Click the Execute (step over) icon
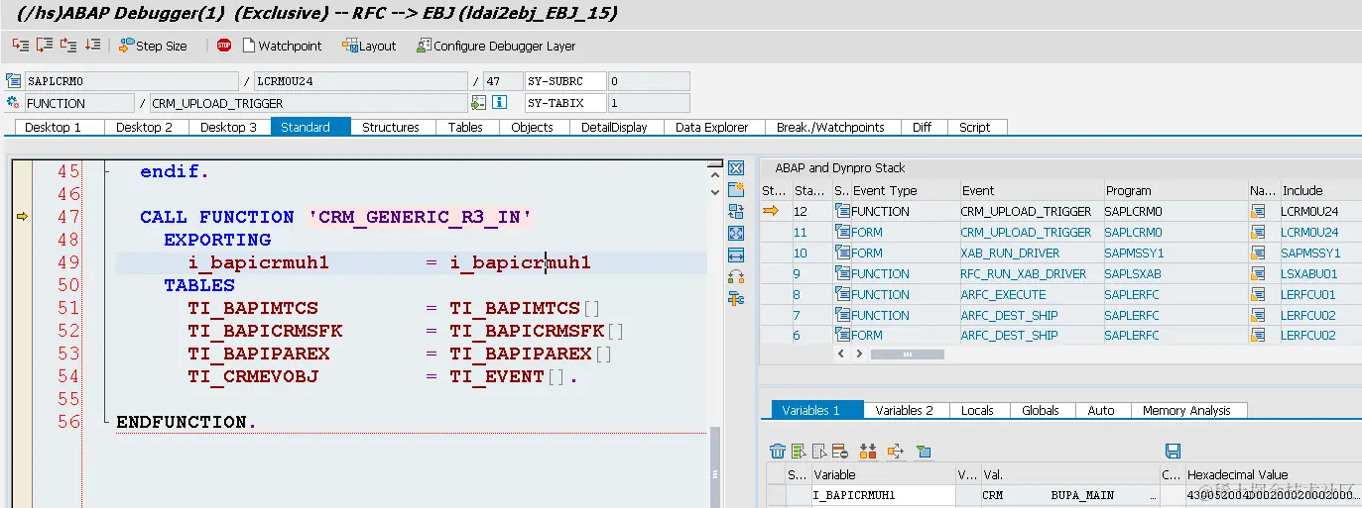 pyautogui.click(x=45, y=45)
